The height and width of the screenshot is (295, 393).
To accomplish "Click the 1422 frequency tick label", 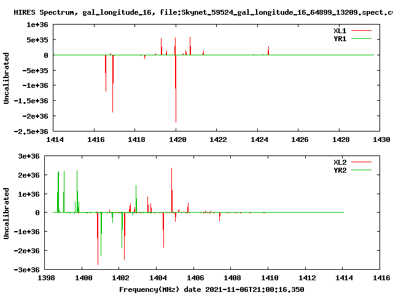I will point(218,140).
